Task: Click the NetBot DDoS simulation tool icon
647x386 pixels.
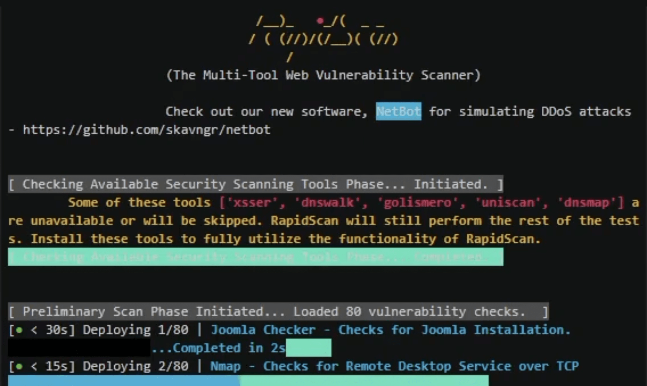Action: (398, 111)
